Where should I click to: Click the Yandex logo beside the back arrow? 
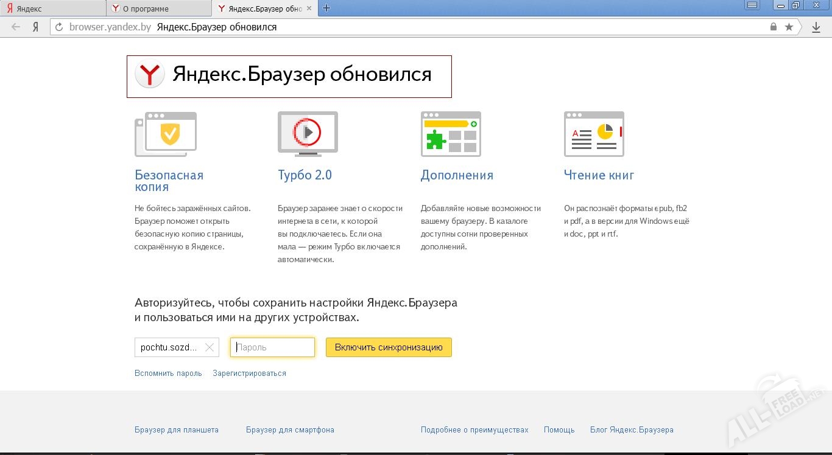click(35, 27)
